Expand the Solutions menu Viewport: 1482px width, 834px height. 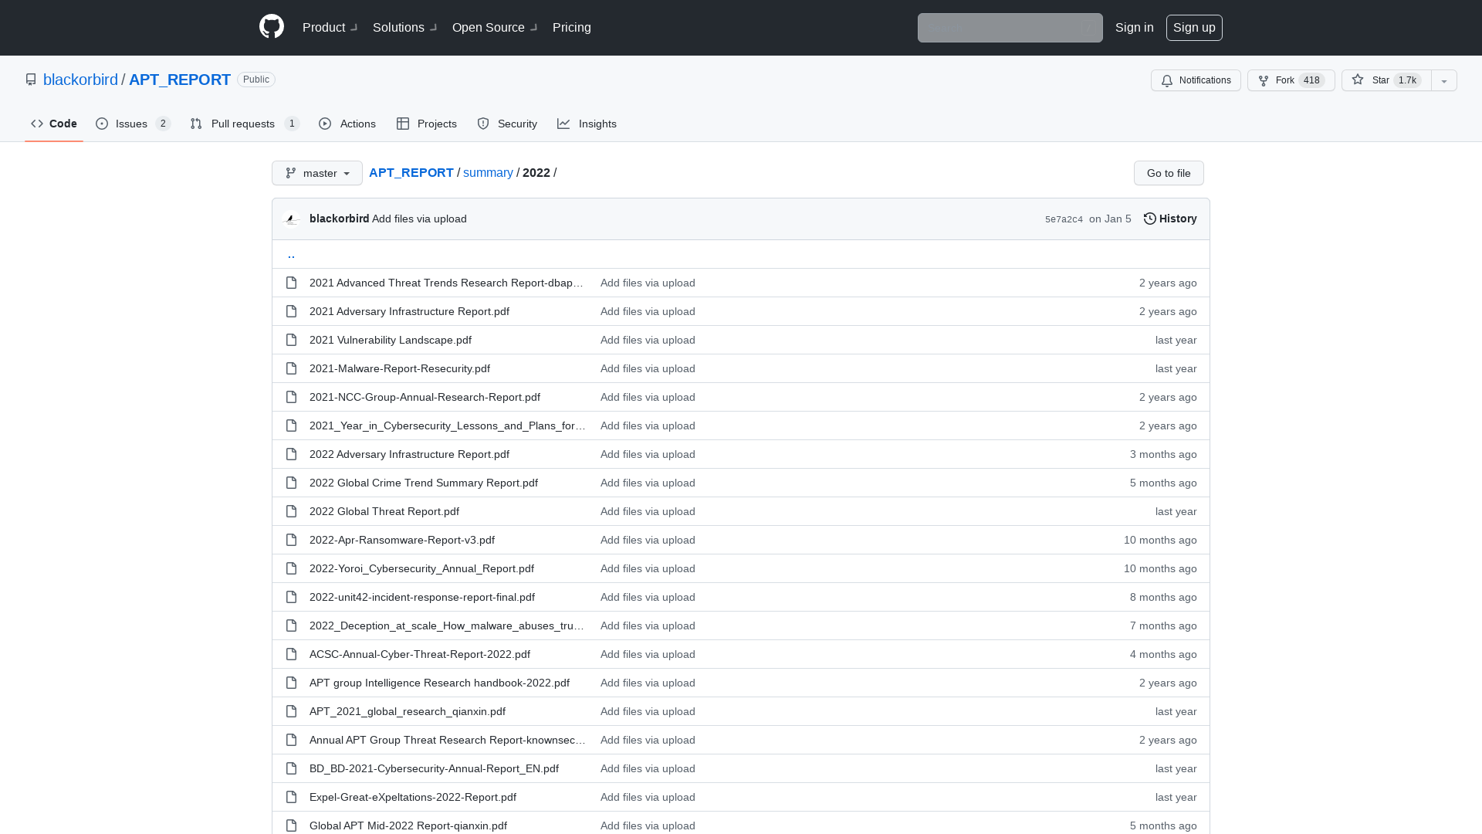pyautogui.click(x=404, y=28)
